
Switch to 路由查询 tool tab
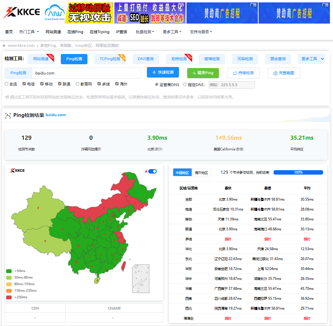point(278,59)
